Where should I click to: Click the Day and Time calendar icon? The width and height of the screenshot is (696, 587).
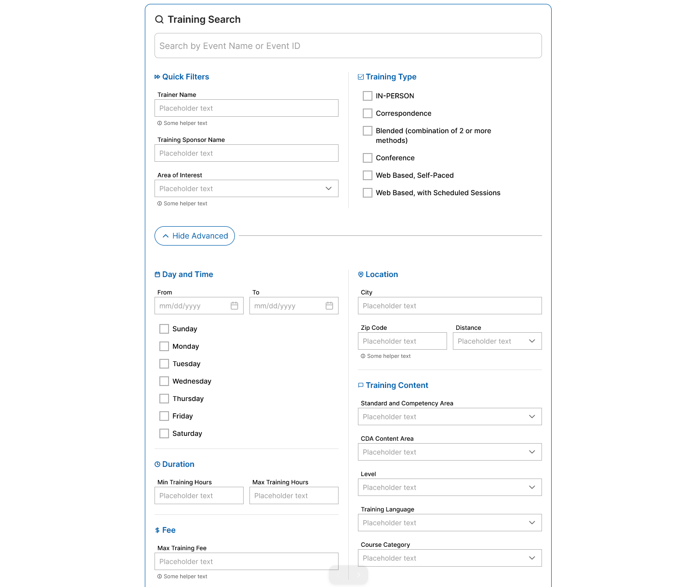(157, 274)
